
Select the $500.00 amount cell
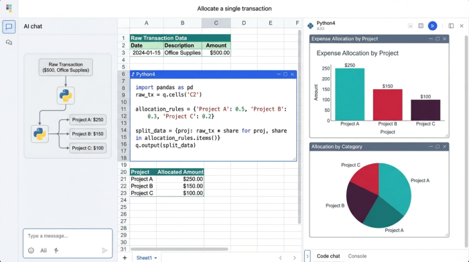pos(216,53)
